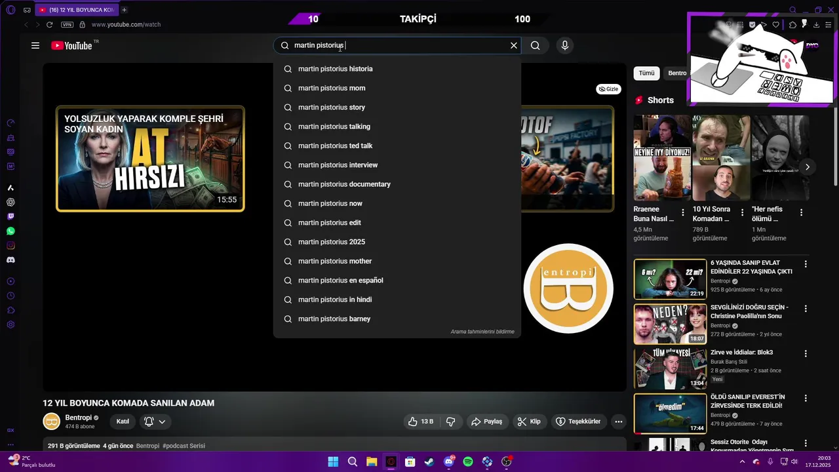Select suggestion "martin pistorius en español"
The height and width of the screenshot is (472, 839).
click(x=397, y=281)
